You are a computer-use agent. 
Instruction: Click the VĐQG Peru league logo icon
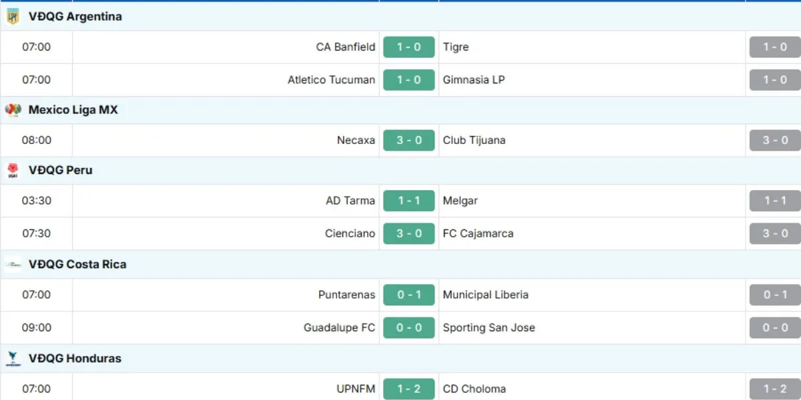(13, 170)
